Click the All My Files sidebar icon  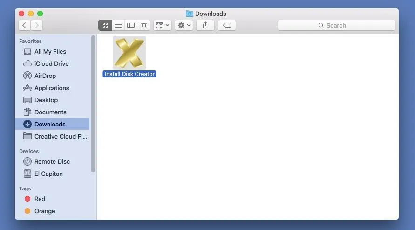coord(27,51)
